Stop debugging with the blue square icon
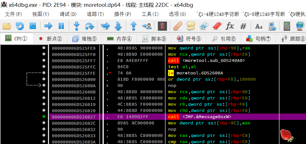The image size is (306, 144). (33, 26)
